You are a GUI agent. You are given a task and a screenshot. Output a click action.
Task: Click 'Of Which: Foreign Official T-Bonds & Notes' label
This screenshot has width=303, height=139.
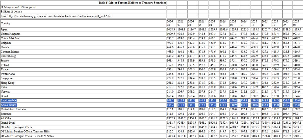point(83,136)
